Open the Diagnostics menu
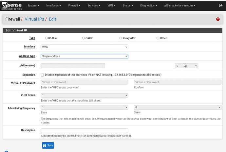Viewport: 226px width, 152px height. click(149, 6)
